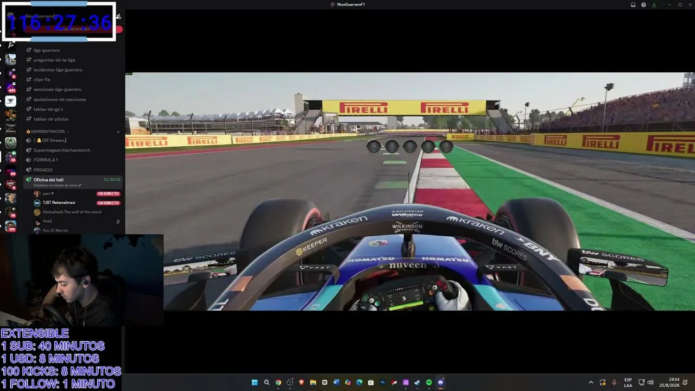Open the Discord inbox icon
Image resolution: width=695 pixels, height=391 pixels.
(x=633, y=5)
